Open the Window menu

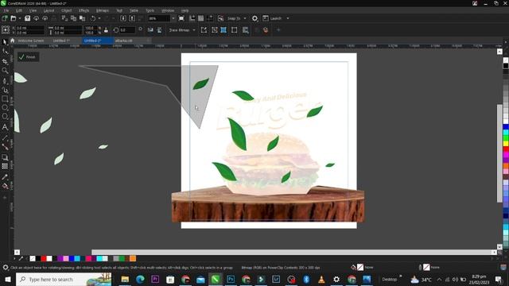[168, 10]
